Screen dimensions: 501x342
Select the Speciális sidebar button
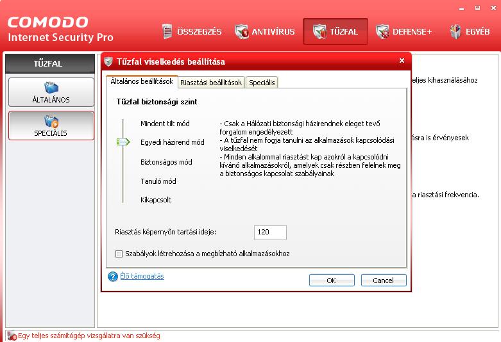point(51,126)
